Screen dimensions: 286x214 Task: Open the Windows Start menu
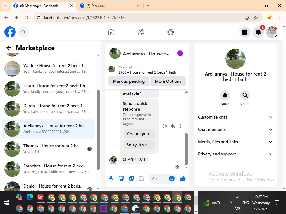(7, 203)
